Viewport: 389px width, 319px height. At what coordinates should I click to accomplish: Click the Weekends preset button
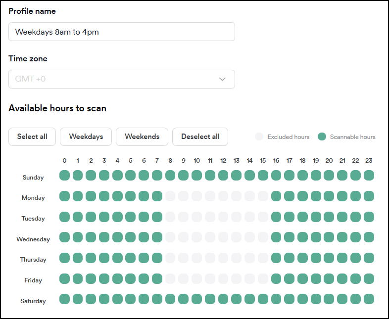tap(142, 137)
